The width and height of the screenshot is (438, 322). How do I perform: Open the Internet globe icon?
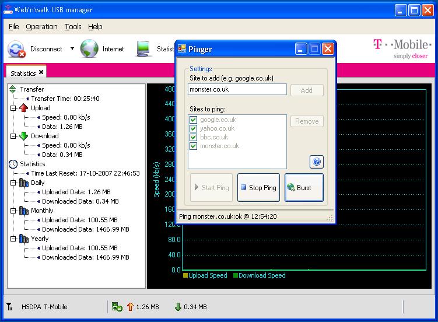point(89,48)
